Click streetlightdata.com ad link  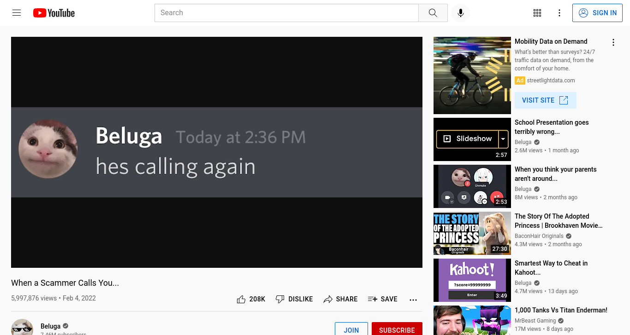pos(551,81)
